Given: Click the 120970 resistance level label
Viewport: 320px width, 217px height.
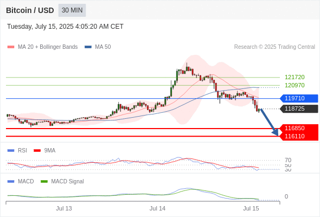Looking at the screenshot, I should 295,85.
